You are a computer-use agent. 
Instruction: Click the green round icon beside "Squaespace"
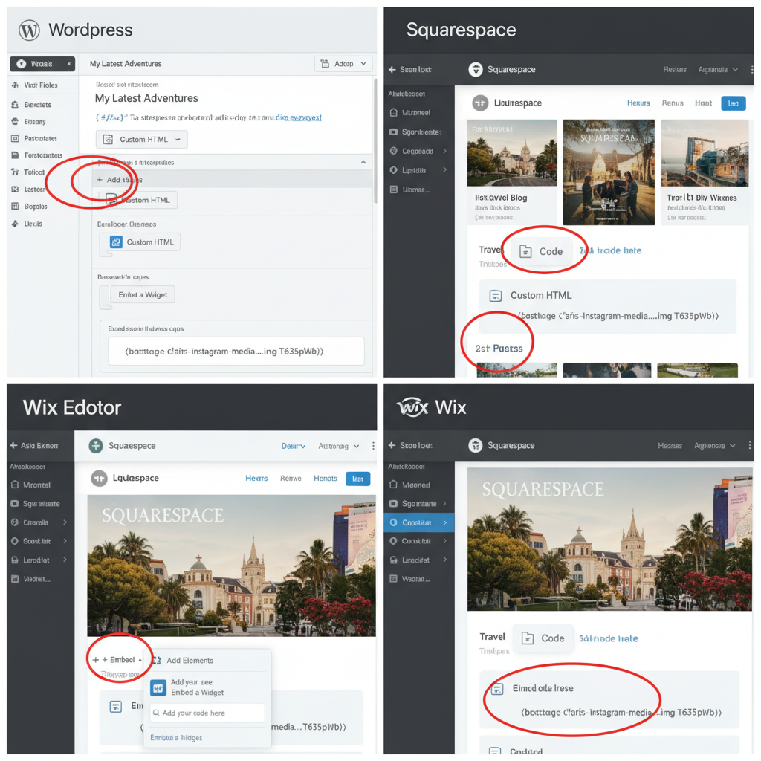coord(96,446)
